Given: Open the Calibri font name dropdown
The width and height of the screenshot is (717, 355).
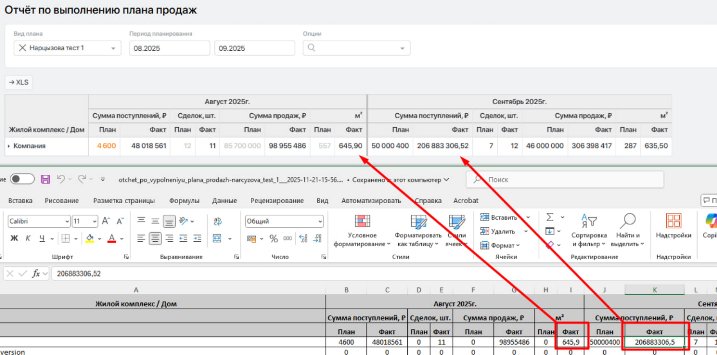Looking at the screenshot, I should point(67,221).
